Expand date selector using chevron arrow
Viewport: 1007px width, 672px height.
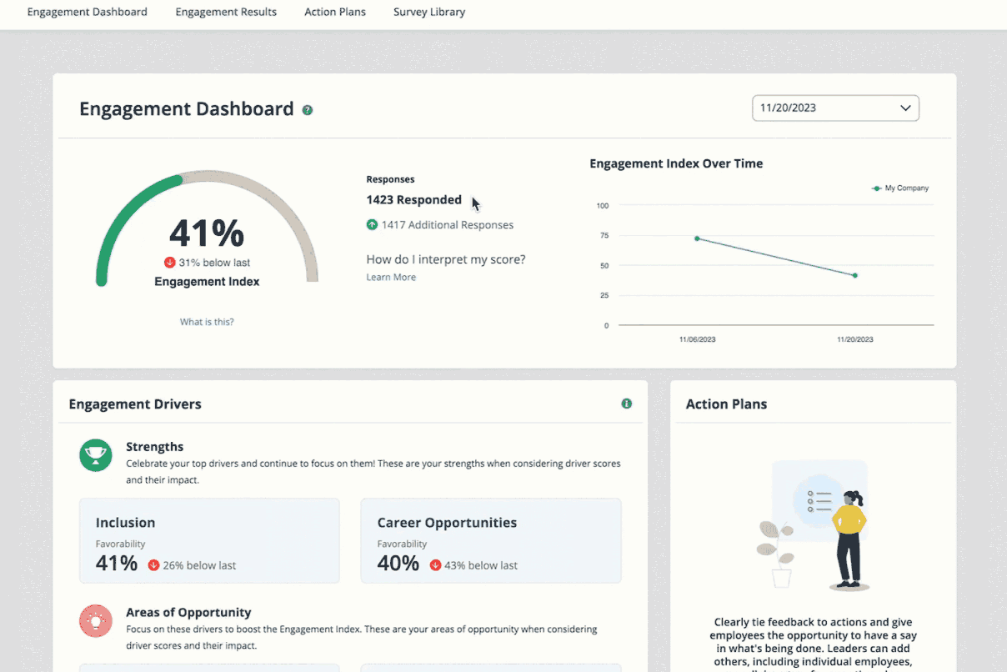pyautogui.click(x=905, y=108)
